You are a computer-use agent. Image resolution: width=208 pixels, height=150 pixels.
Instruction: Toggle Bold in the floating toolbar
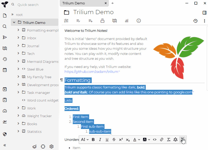coord(93,139)
